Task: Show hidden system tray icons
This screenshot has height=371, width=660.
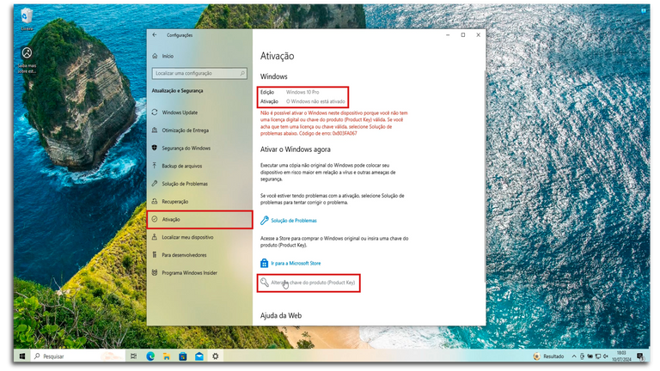Action: point(574,356)
